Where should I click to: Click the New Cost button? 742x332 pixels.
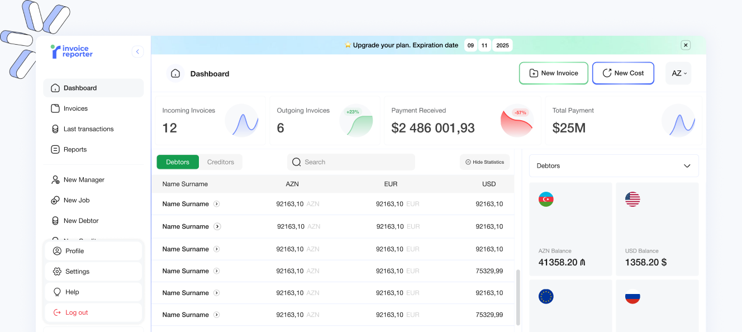623,73
